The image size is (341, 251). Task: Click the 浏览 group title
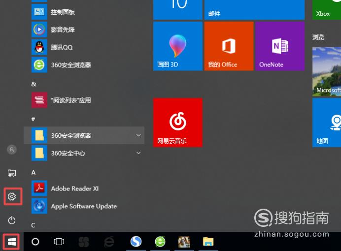point(318,37)
